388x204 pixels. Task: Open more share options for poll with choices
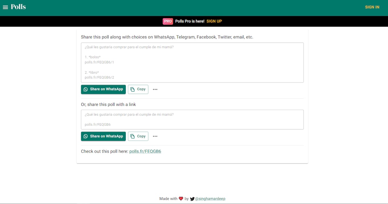click(x=155, y=89)
